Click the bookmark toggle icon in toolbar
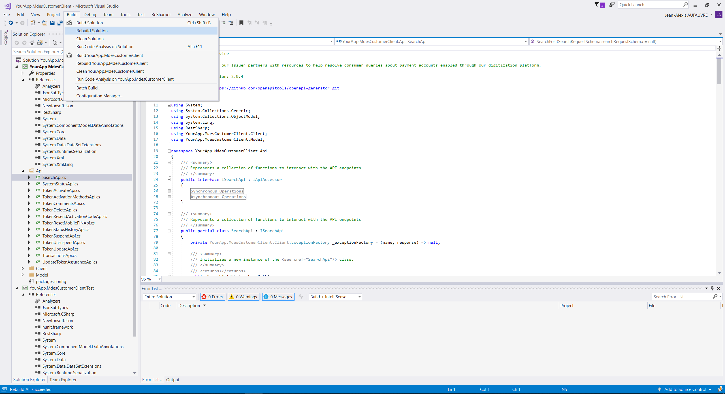The height and width of the screenshot is (394, 725). click(x=241, y=23)
